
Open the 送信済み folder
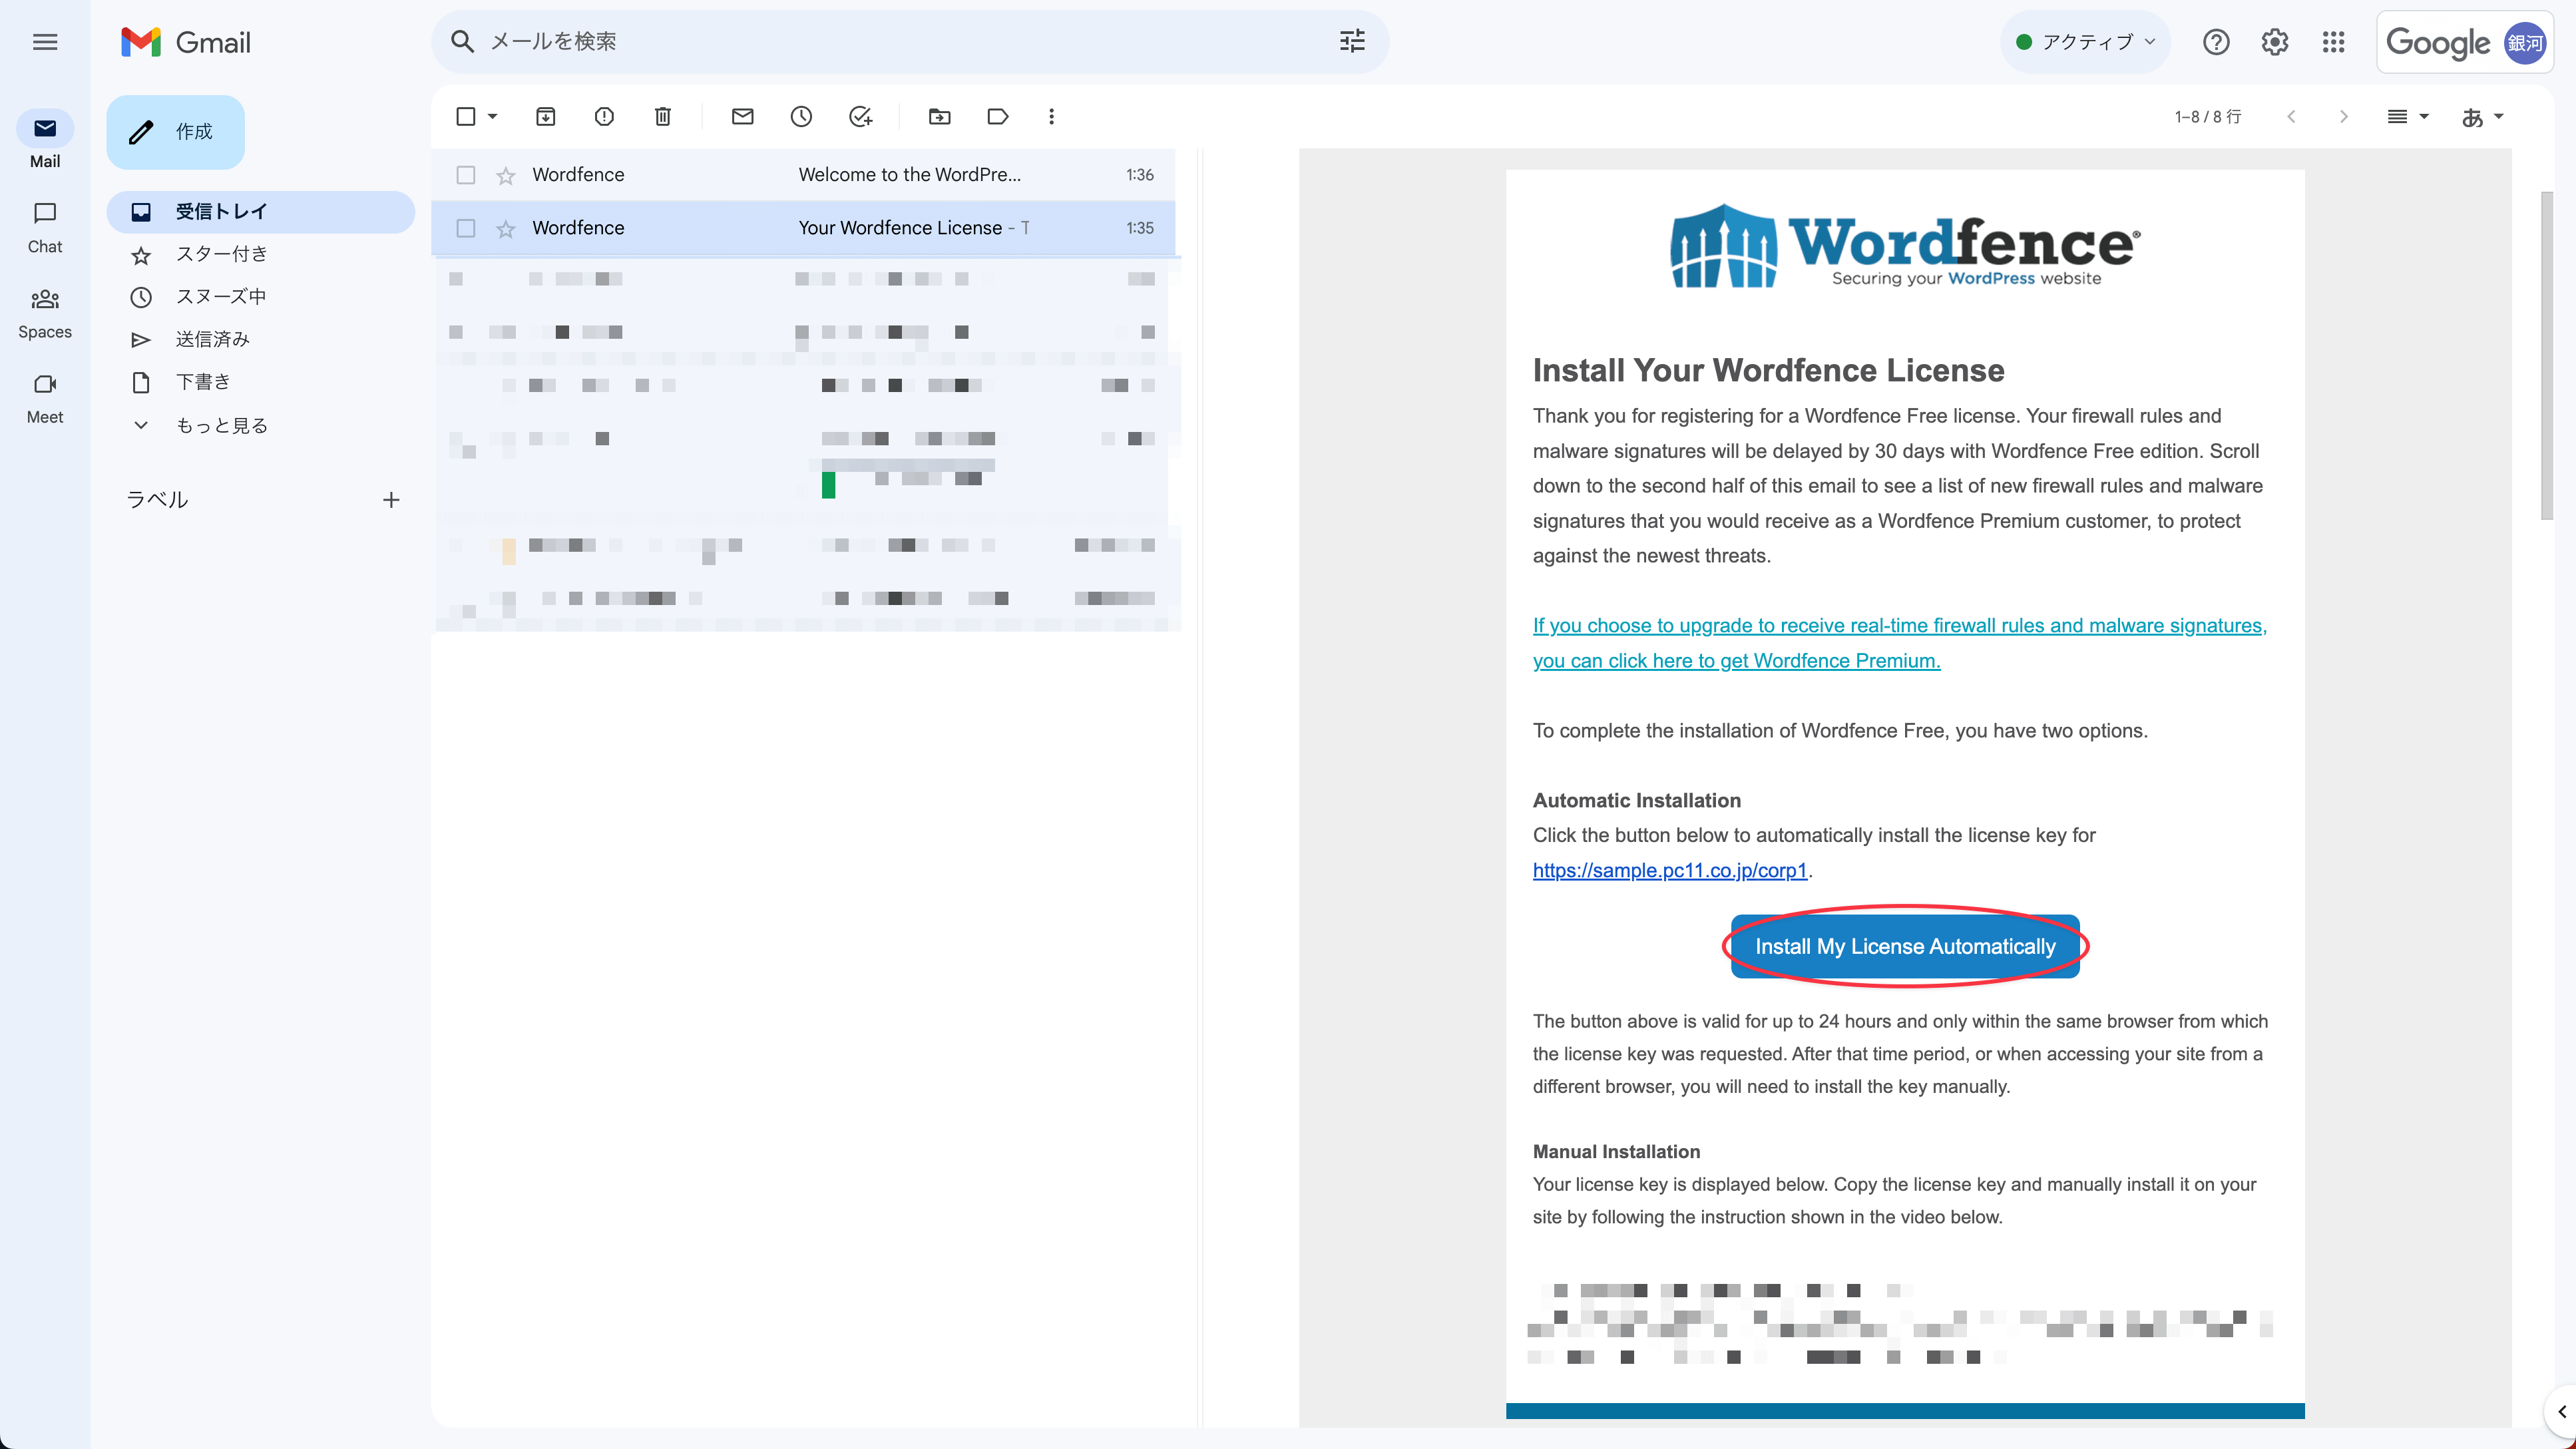click(212, 339)
